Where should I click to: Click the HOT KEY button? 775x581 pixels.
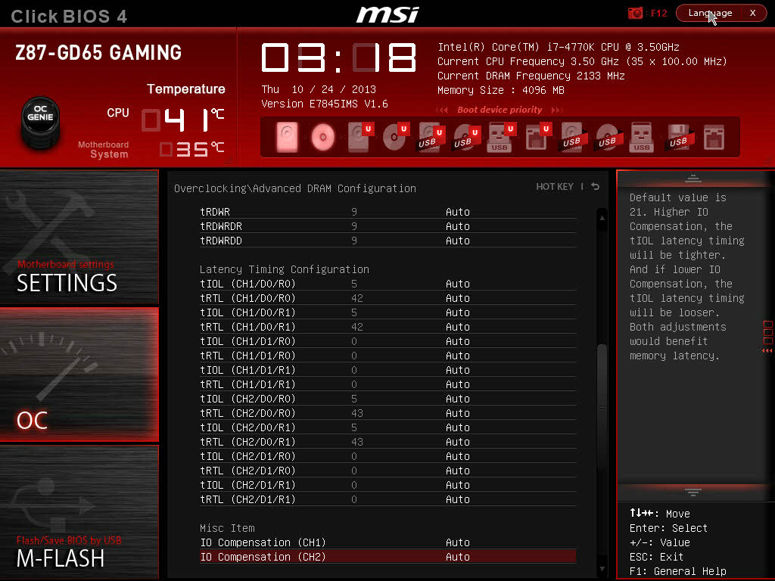[555, 187]
